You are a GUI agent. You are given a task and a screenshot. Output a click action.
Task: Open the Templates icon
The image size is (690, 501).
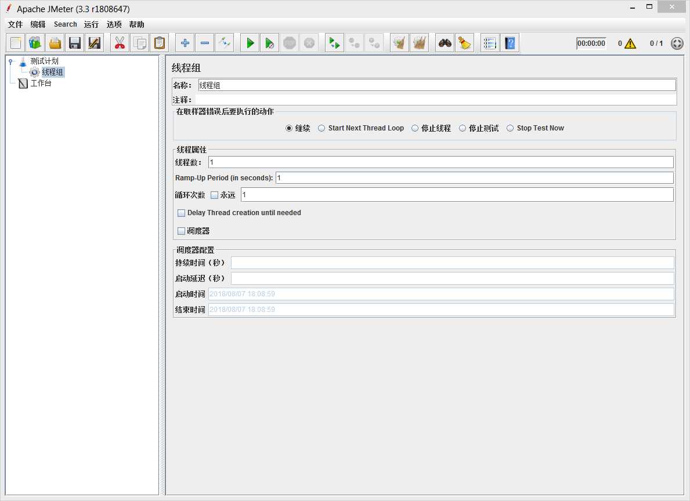click(35, 43)
